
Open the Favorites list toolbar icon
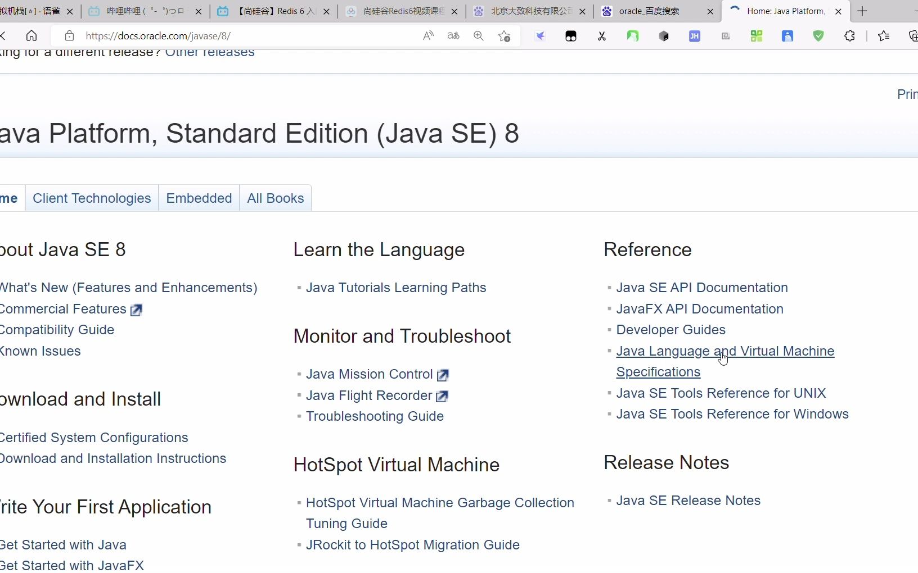point(884,36)
